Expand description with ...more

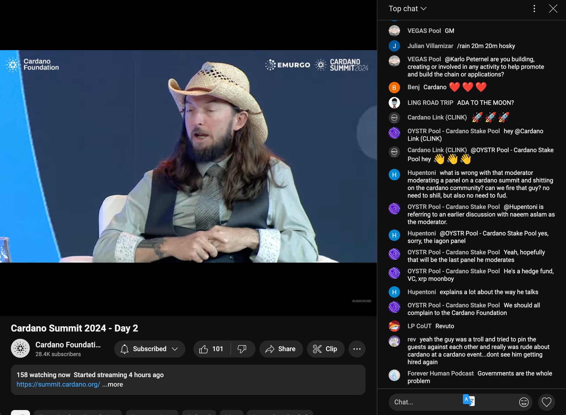112,384
